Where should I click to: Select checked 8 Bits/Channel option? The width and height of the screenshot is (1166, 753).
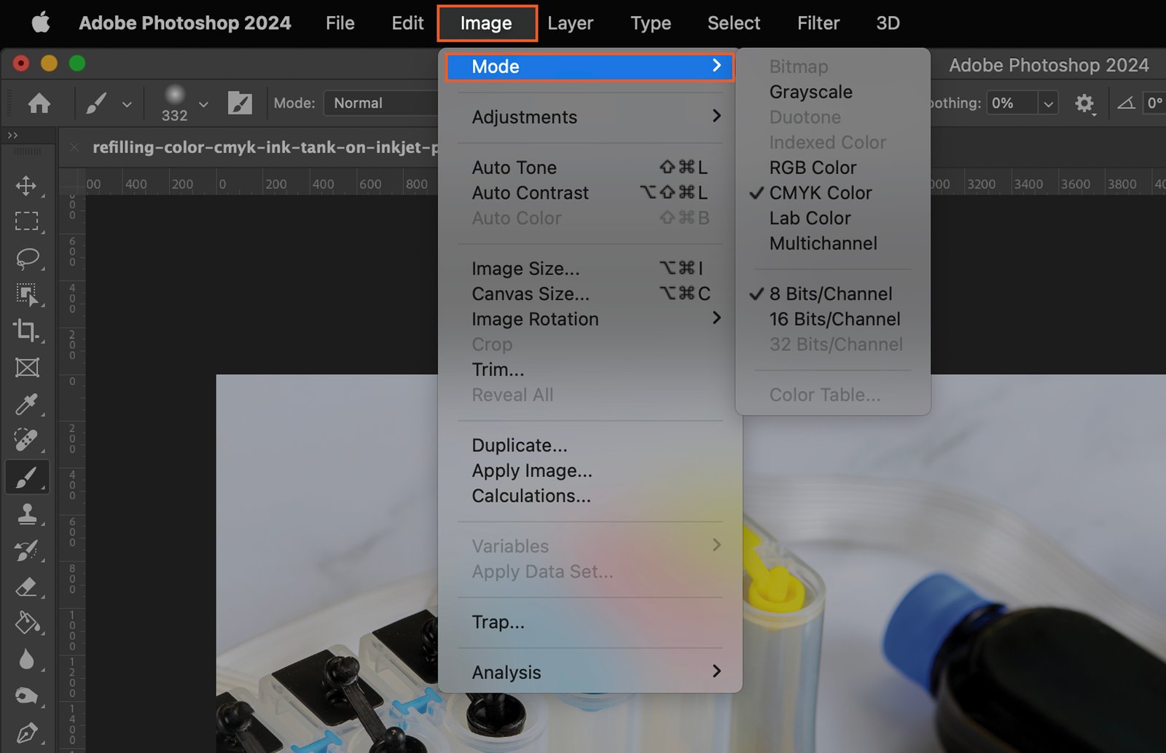click(x=830, y=294)
